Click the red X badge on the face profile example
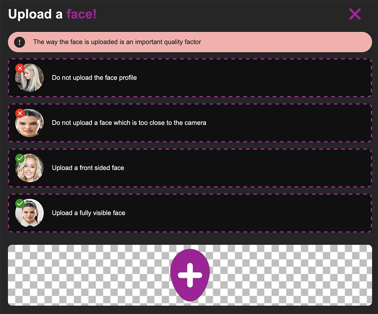The height and width of the screenshot is (314, 378). click(x=20, y=68)
